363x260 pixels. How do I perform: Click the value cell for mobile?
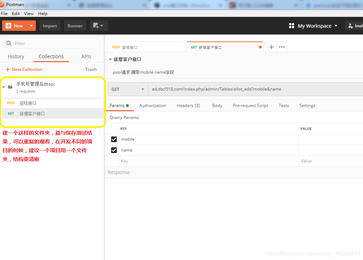[x=331, y=139]
